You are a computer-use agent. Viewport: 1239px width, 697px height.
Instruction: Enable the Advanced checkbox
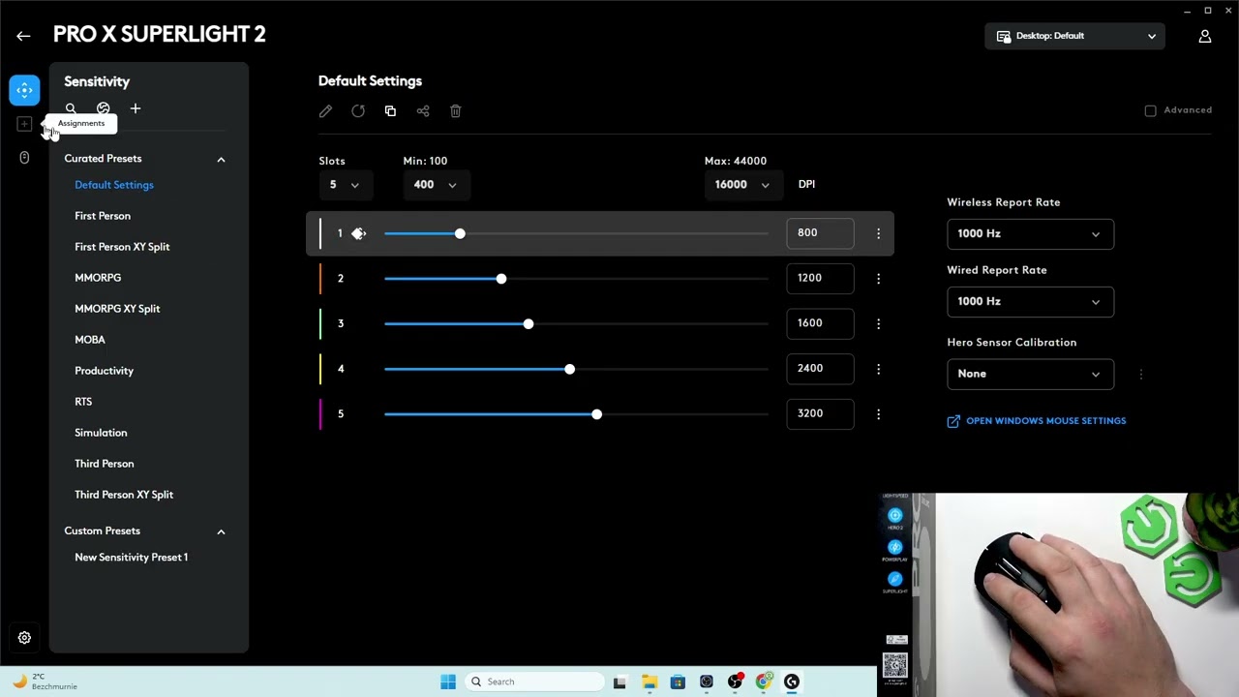[1151, 110]
